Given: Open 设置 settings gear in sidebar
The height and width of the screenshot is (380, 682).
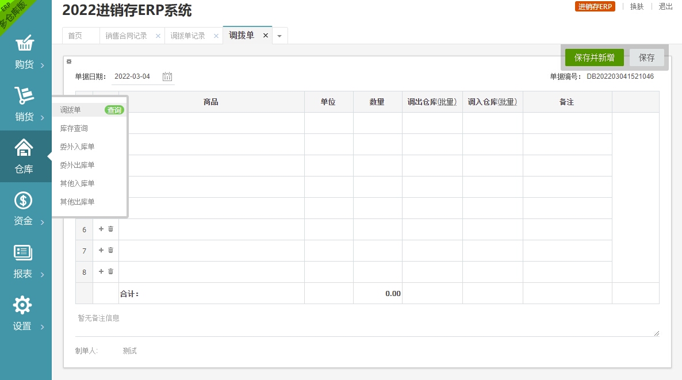Looking at the screenshot, I should coord(23,306).
